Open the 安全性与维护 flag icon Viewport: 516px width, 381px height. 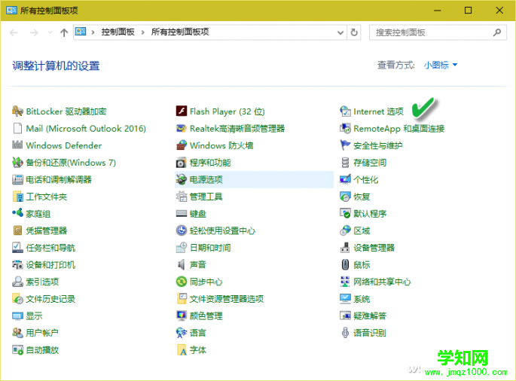[345, 145]
